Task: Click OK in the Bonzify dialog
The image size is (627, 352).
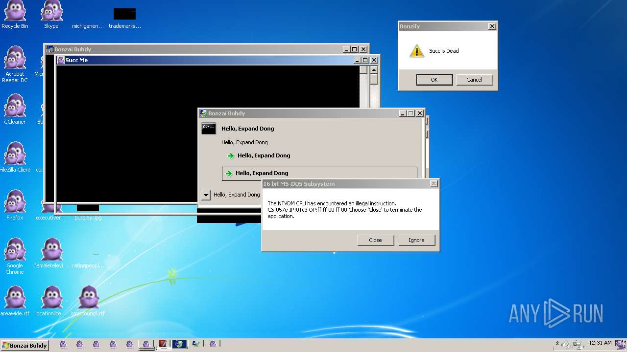Action: (434, 80)
